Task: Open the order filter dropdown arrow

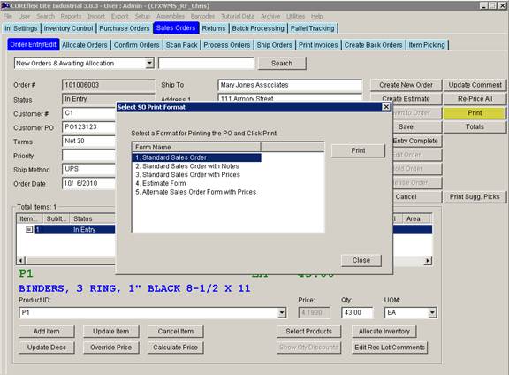Action: 149,63
